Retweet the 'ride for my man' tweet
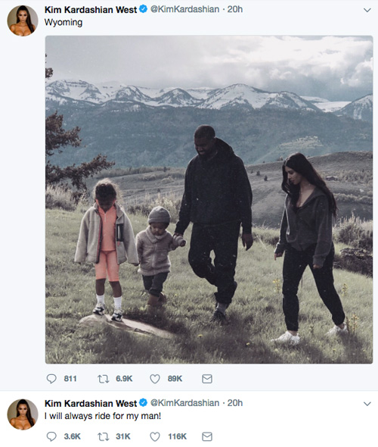 (104, 436)
